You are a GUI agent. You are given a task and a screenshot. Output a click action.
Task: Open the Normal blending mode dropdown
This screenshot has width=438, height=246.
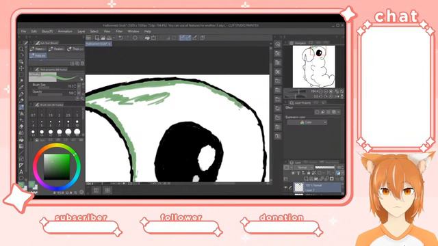(x=304, y=167)
